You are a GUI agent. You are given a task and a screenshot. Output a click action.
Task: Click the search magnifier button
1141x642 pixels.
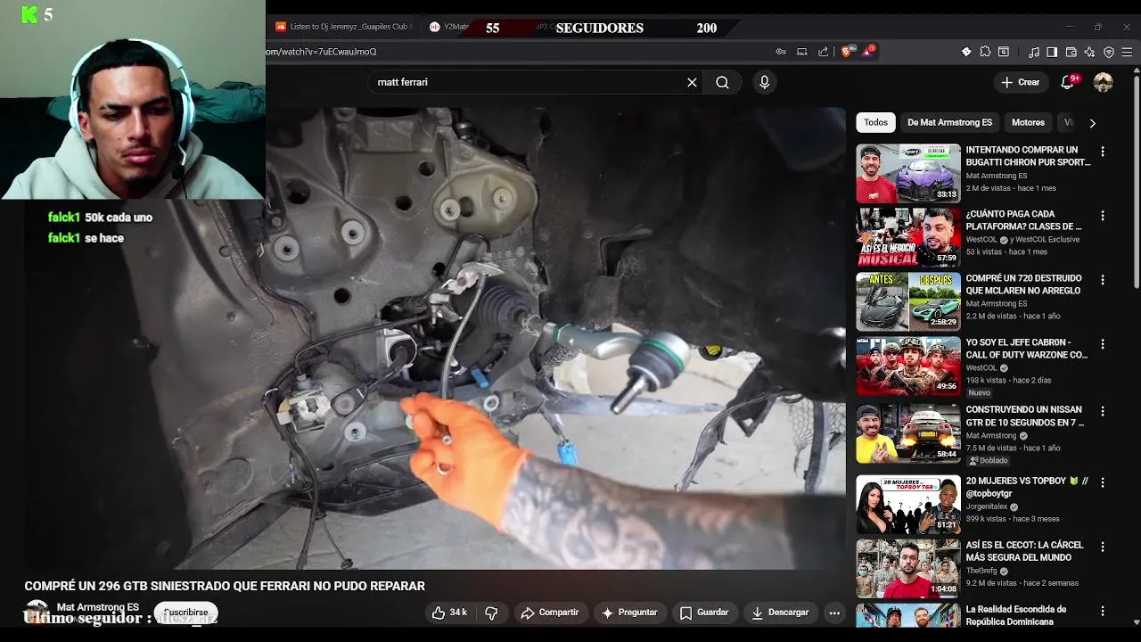[722, 82]
